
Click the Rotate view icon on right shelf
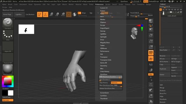tap(151, 101)
